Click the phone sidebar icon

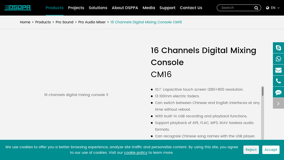pos(278,81)
